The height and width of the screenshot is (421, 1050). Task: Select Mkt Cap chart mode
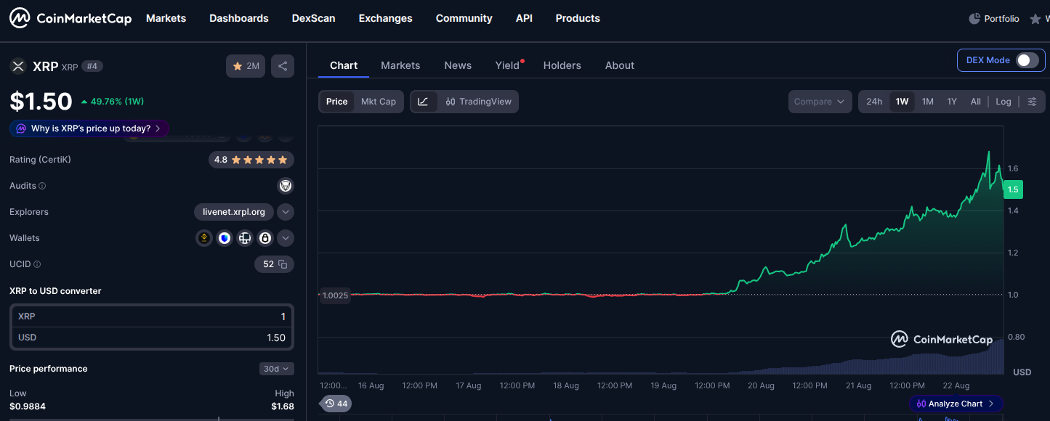[x=379, y=102]
